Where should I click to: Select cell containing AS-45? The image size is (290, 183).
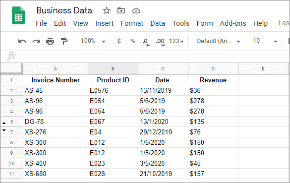pyautogui.click(x=56, y=90)
